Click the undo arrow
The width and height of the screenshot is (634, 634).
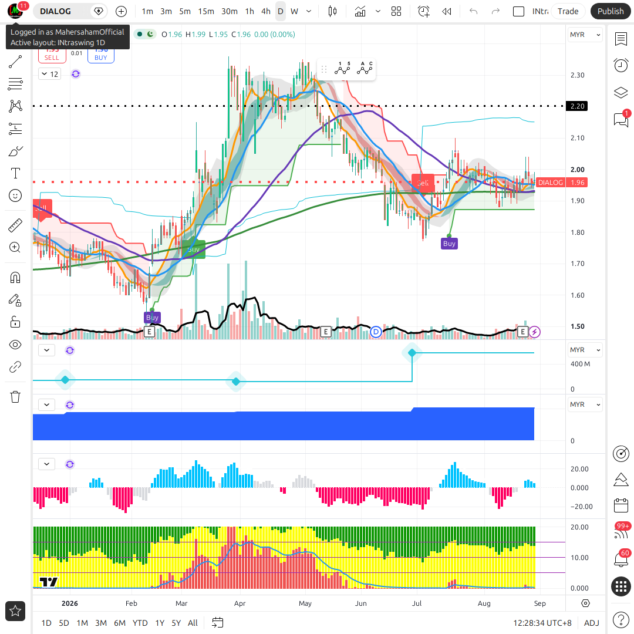tap(474, 11)
